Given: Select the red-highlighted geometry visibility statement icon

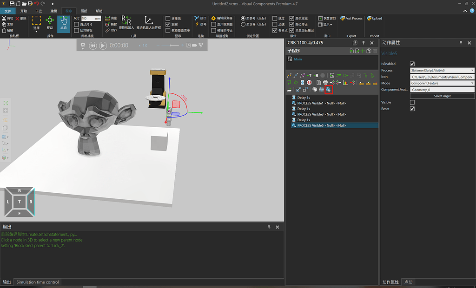Looking at the screenshot, I should 328,89.
